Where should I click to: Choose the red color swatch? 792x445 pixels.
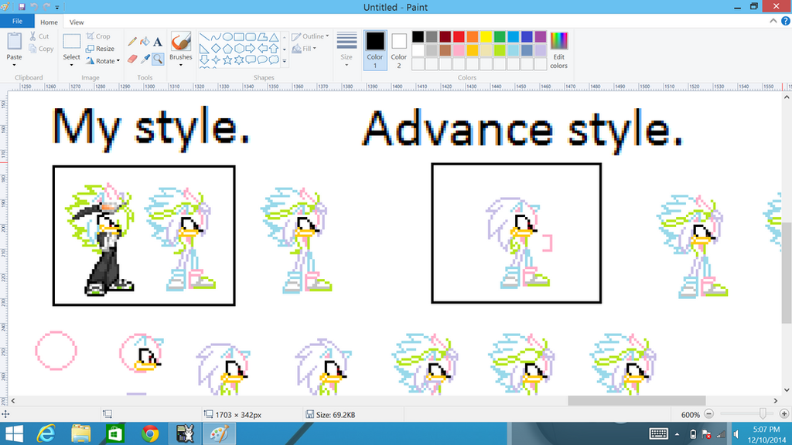tap(459, 36)
